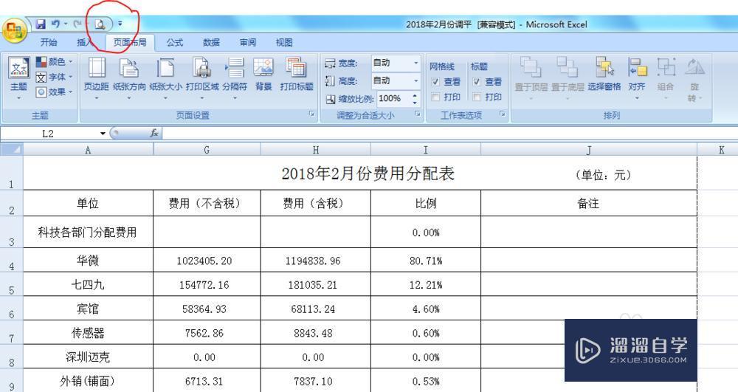The image size is (738, 392).
Task: Save workbook from quick access toolbar
Action: (x=41, y=24)
